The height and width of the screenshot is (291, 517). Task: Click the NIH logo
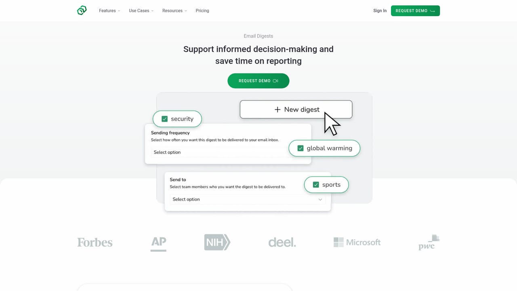(217, 242)
